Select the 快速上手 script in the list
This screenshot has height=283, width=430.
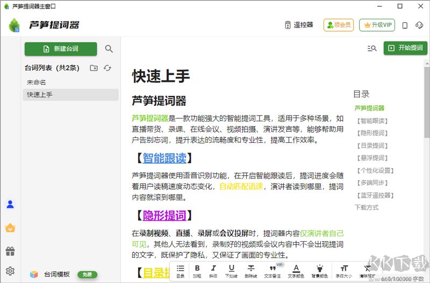(x=71, y=95)
